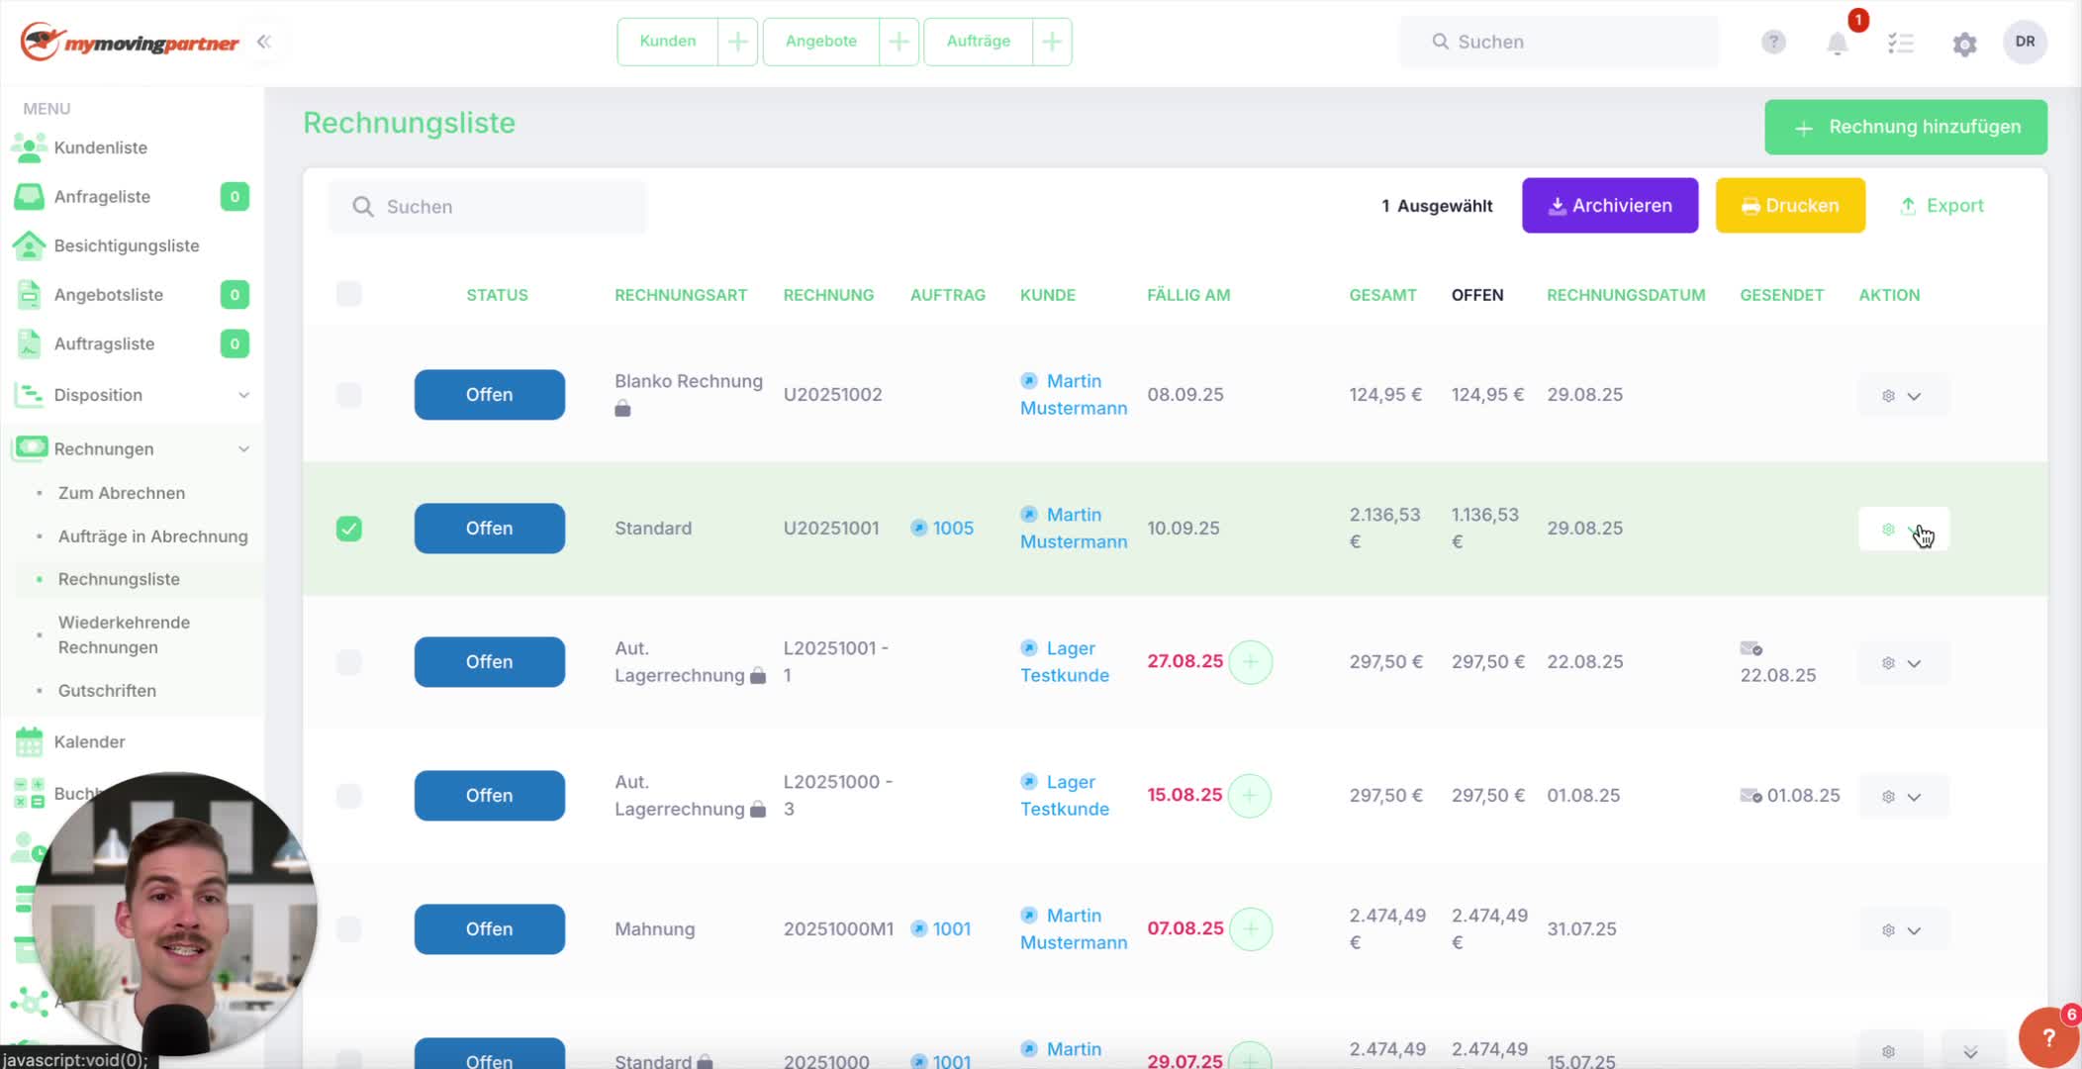Collapse the sidebar with the double-chevron icon
The height and width of the screenshot is (1069, 2082).
(x=264, y=42)
